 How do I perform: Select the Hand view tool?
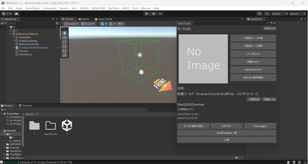pyautogui.click(x=64, y=33)
